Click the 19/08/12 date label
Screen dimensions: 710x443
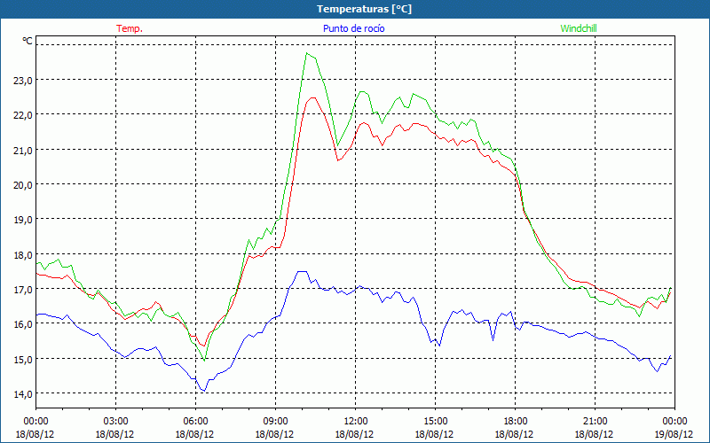(674, 434)
